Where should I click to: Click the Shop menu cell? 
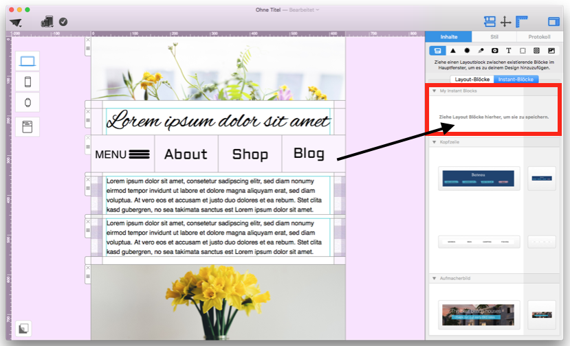(250, 154)
